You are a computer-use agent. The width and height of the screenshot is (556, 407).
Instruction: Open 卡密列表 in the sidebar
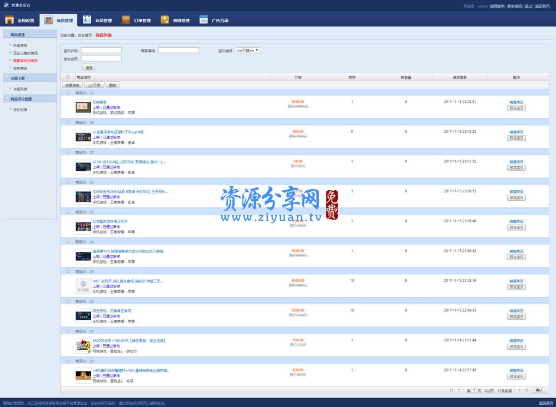(20, 89)
